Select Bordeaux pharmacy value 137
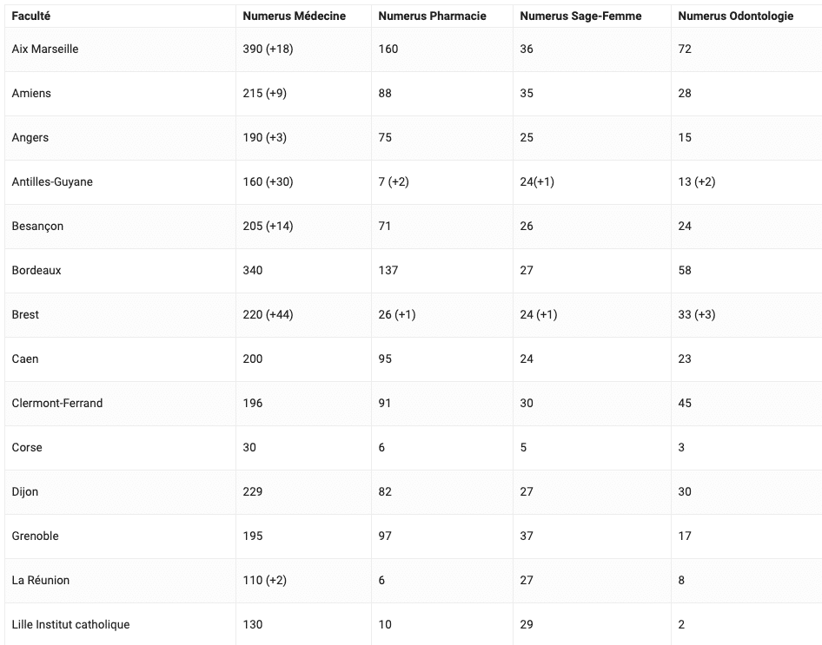The height and width of the screenshot is (645, 822). [x=388, y=271]
